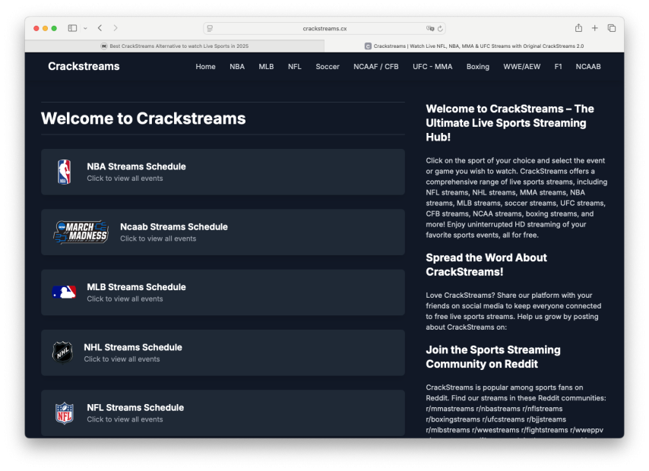Click 'Click to view all events' under MLB
The width and height of the screenshot is (649, 471).
tap(125, 299)
